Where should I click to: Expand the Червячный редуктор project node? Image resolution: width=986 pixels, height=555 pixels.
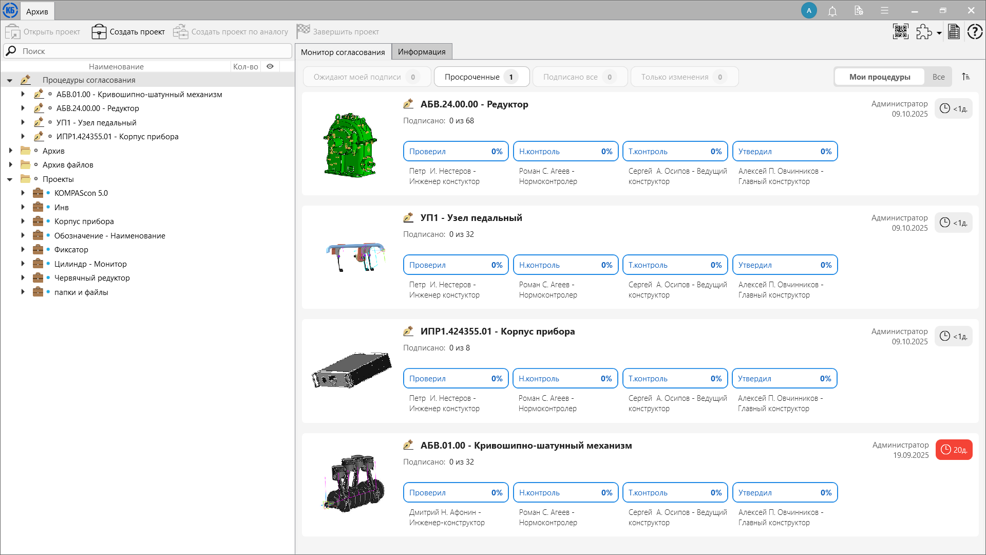coord(23,278)
